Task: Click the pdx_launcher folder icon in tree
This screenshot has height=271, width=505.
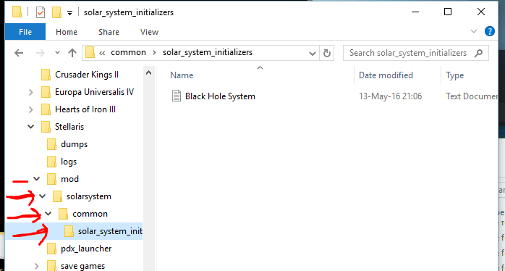Action: pyautogui.click(x=51, y=249)
